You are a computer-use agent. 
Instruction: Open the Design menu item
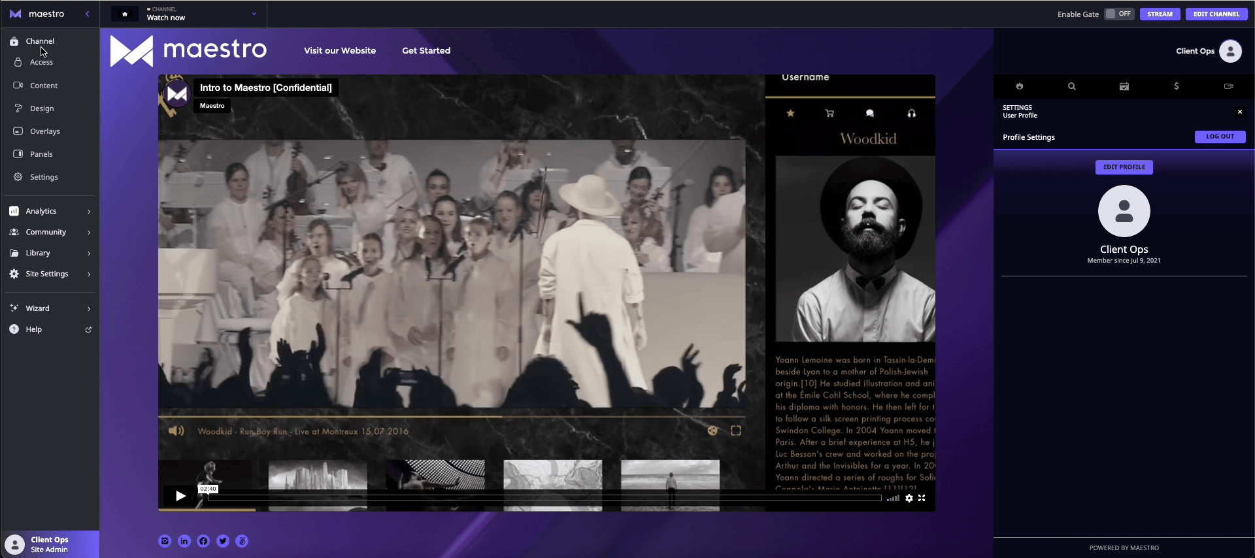tap(42, 108)
